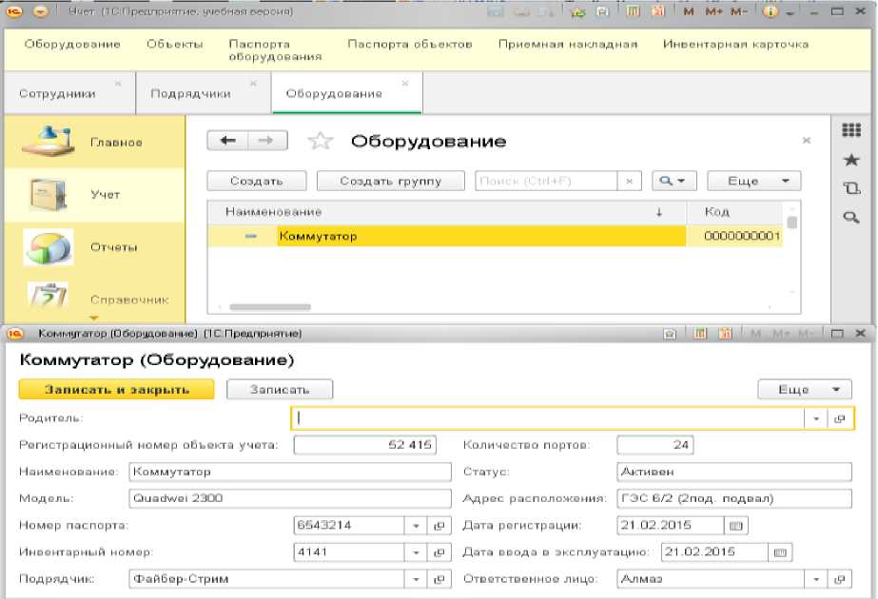This screenshot has height=599, width=878.
Task: Navigate back with left arrow button
Action: tap(227, 141)
